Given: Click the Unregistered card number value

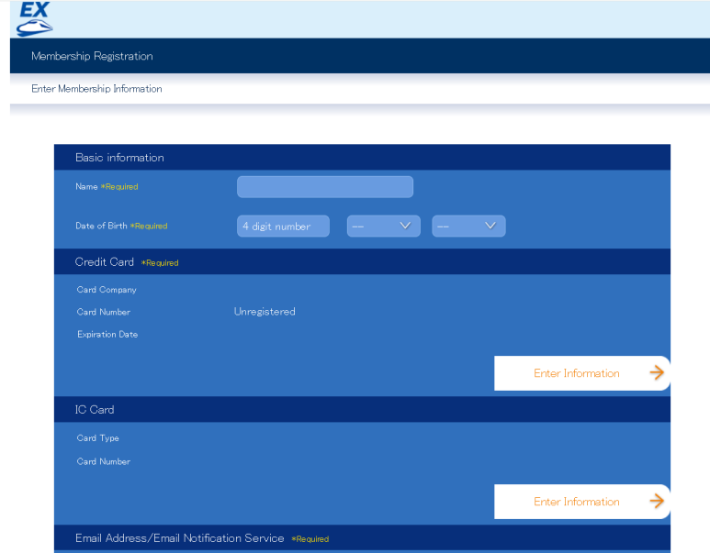Looking at the screenshot, I should [x=265, y=312].
